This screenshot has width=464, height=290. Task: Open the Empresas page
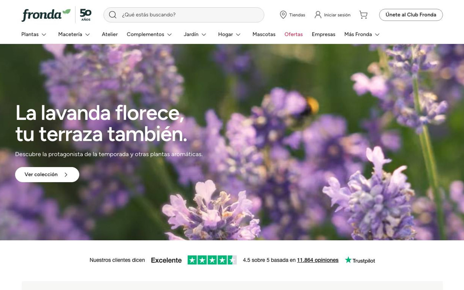click(323, 34)
